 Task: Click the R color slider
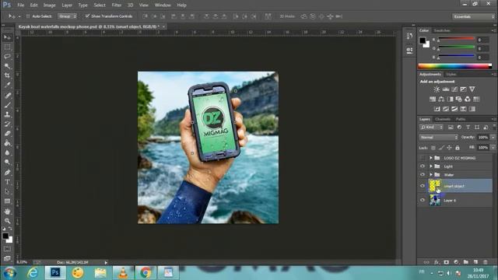click(457, 40)
